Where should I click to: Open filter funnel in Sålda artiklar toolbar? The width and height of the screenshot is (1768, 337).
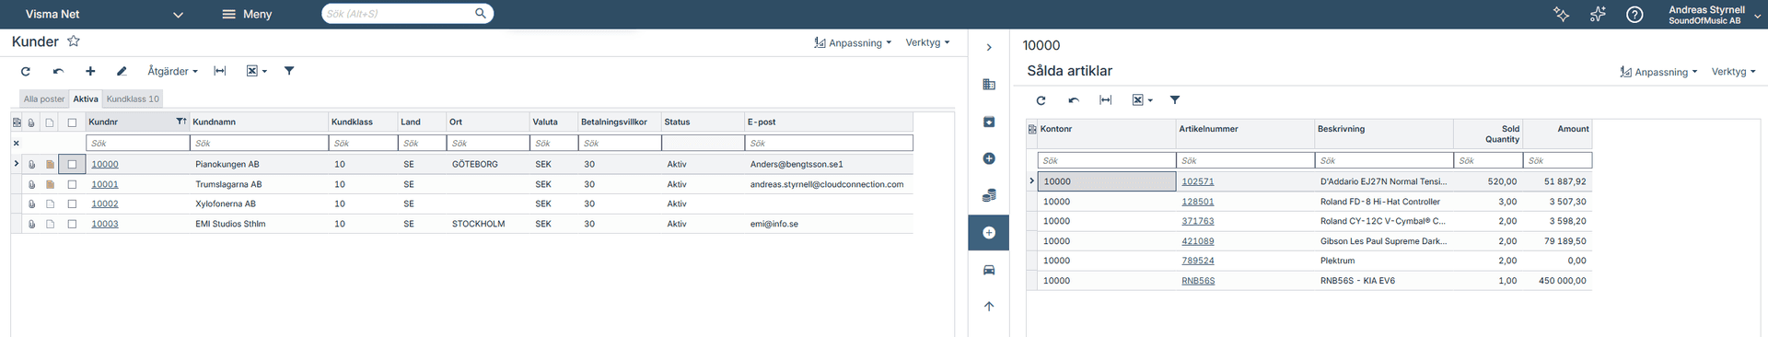[x=1175, y=100]
